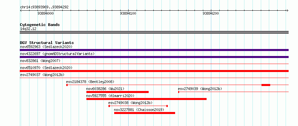Viewport: 298px width, 126px height.
Task: Select thin red line under nsv832861
Action: pyautogui.click(x=154, y=64)
